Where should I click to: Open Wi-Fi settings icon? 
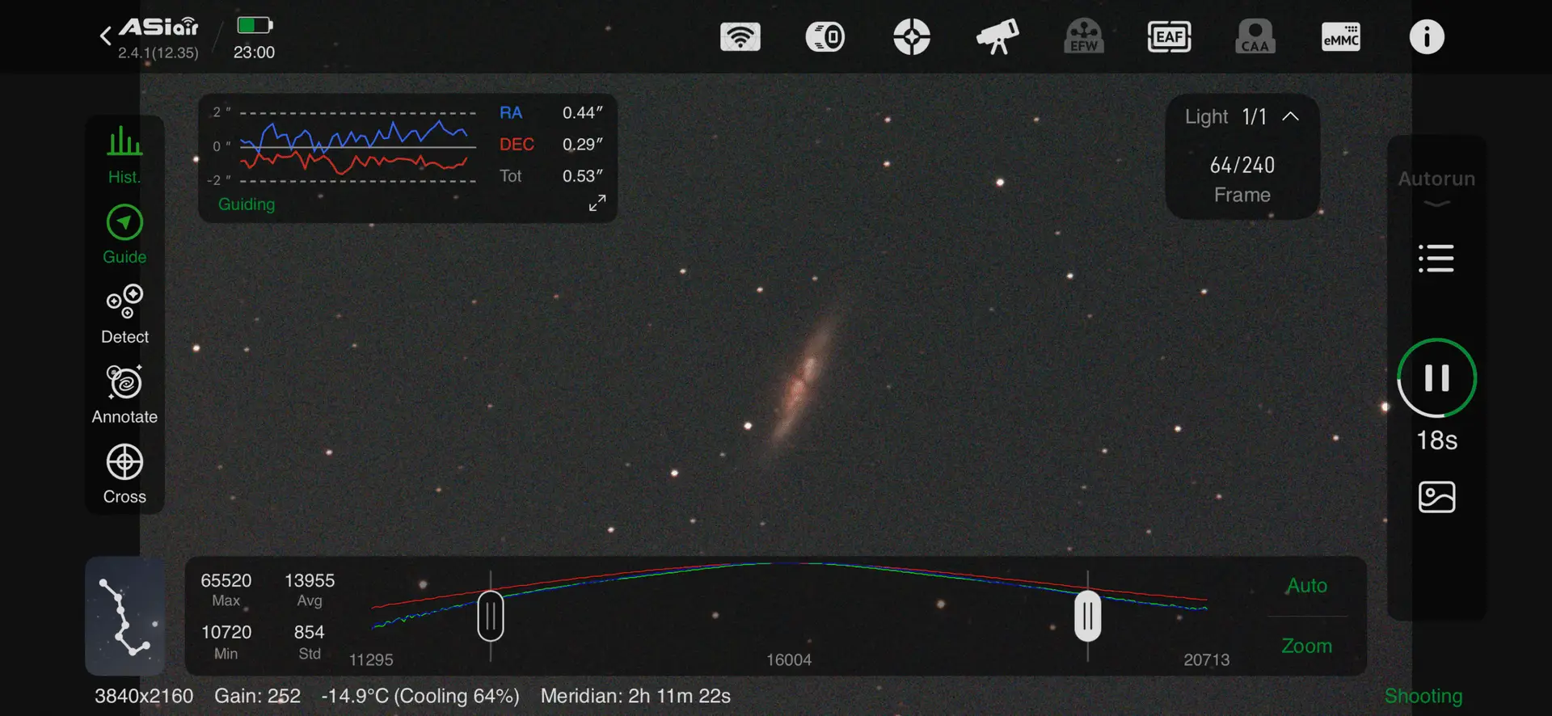[x=740, y=36]
